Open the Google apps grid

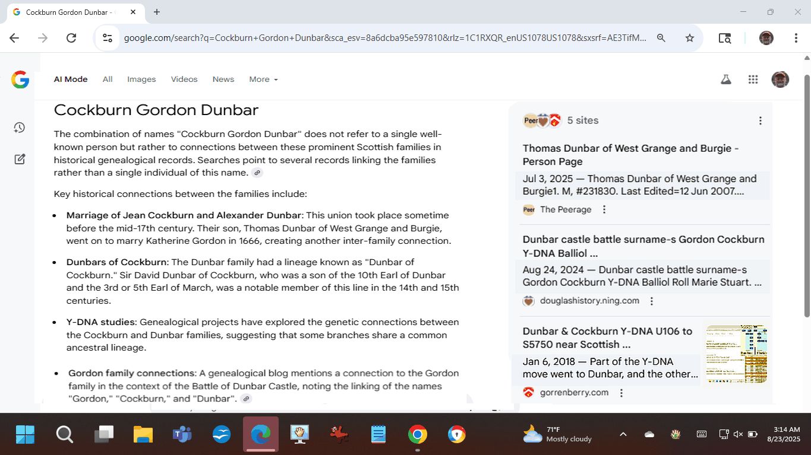(753, 79)
